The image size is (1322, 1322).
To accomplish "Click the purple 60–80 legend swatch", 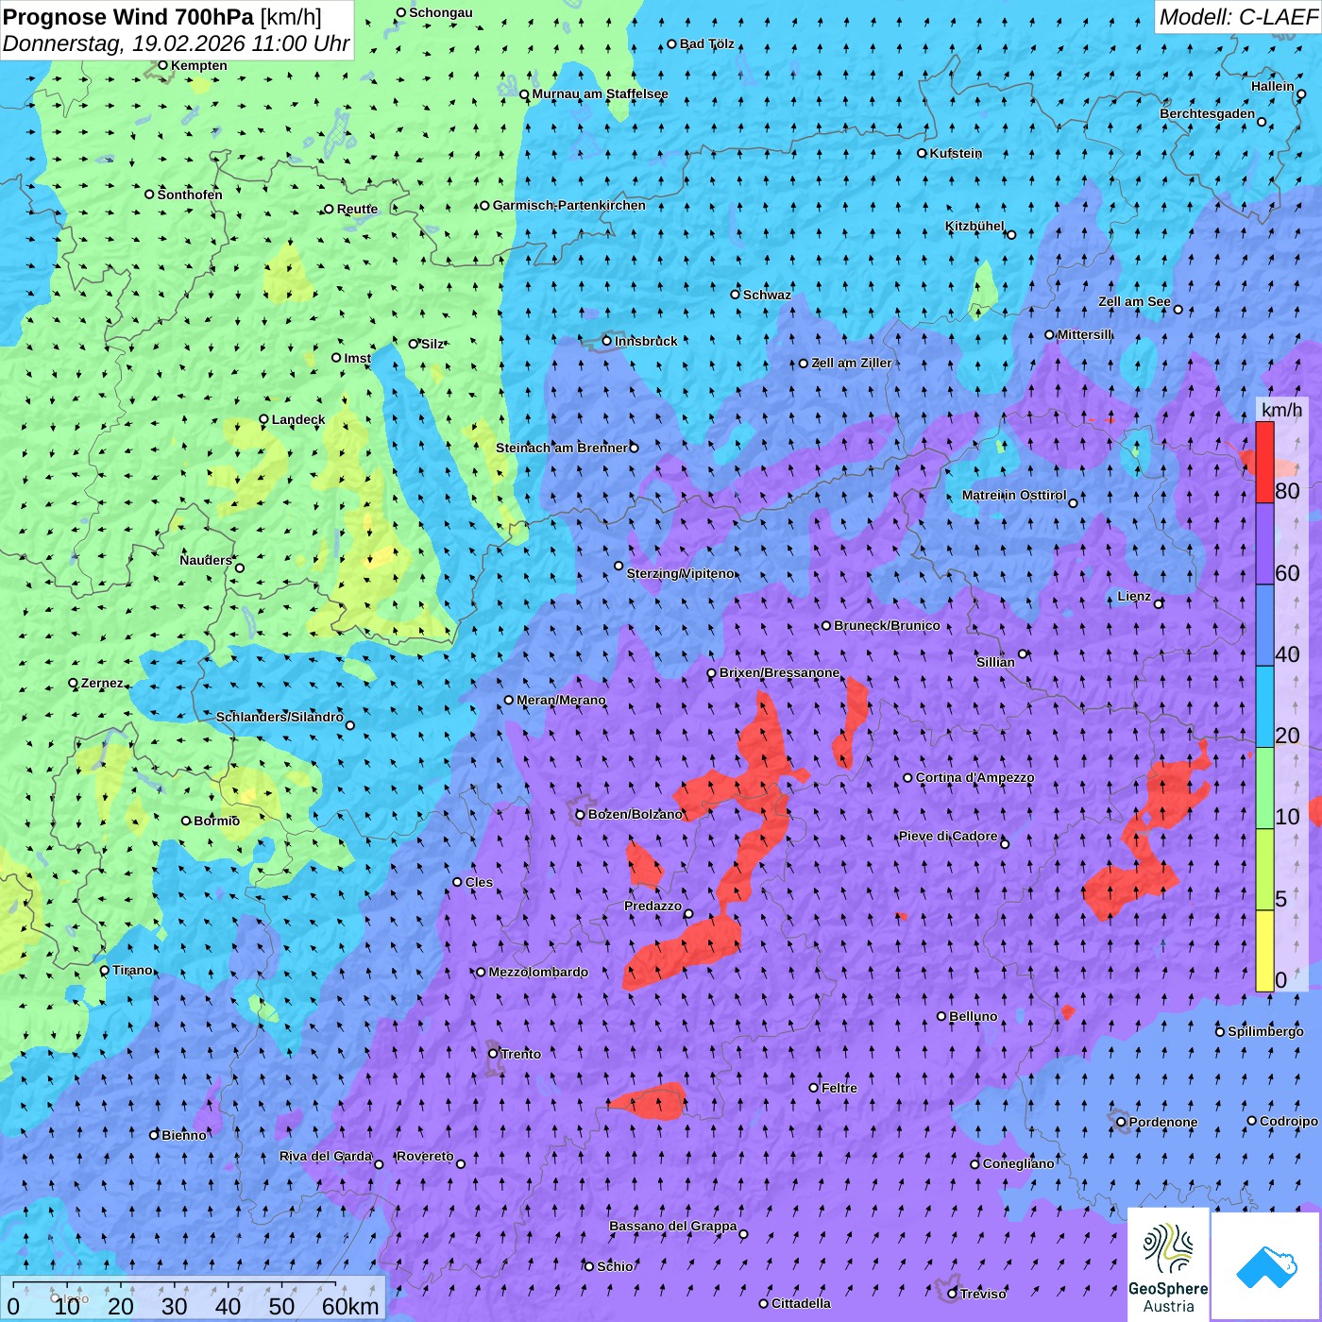I will [x=1264, y=544].
